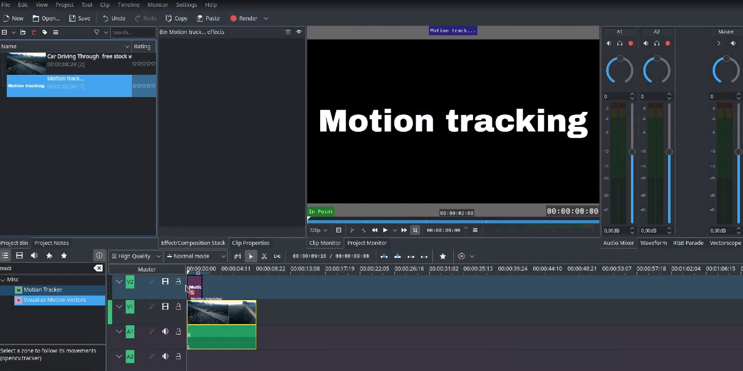Click the A1 channel volume fader

click(632, 151)
